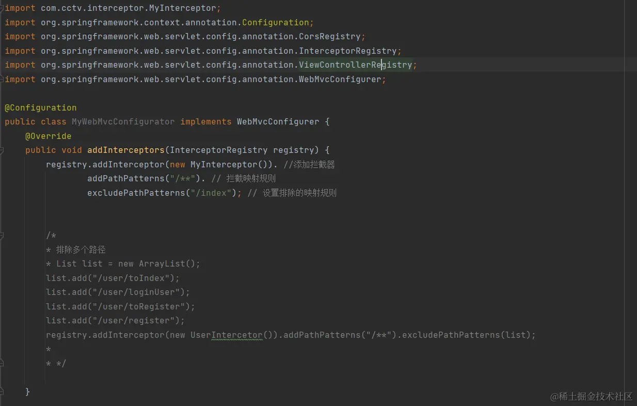Click MyInterceptor in the new MyInterceptor() expression
The width and height of the screenshot is (637, 406).
[224, 165]
